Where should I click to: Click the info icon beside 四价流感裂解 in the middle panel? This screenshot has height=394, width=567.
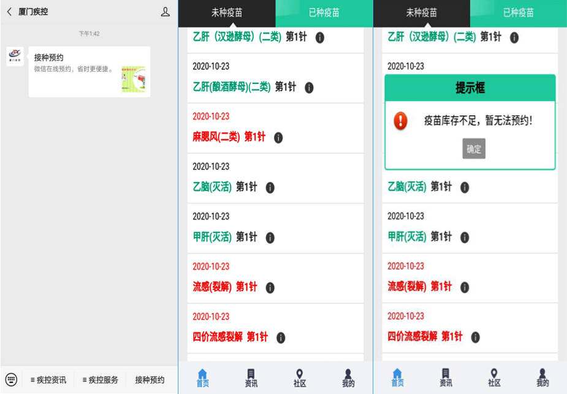(x=281, y=338)
